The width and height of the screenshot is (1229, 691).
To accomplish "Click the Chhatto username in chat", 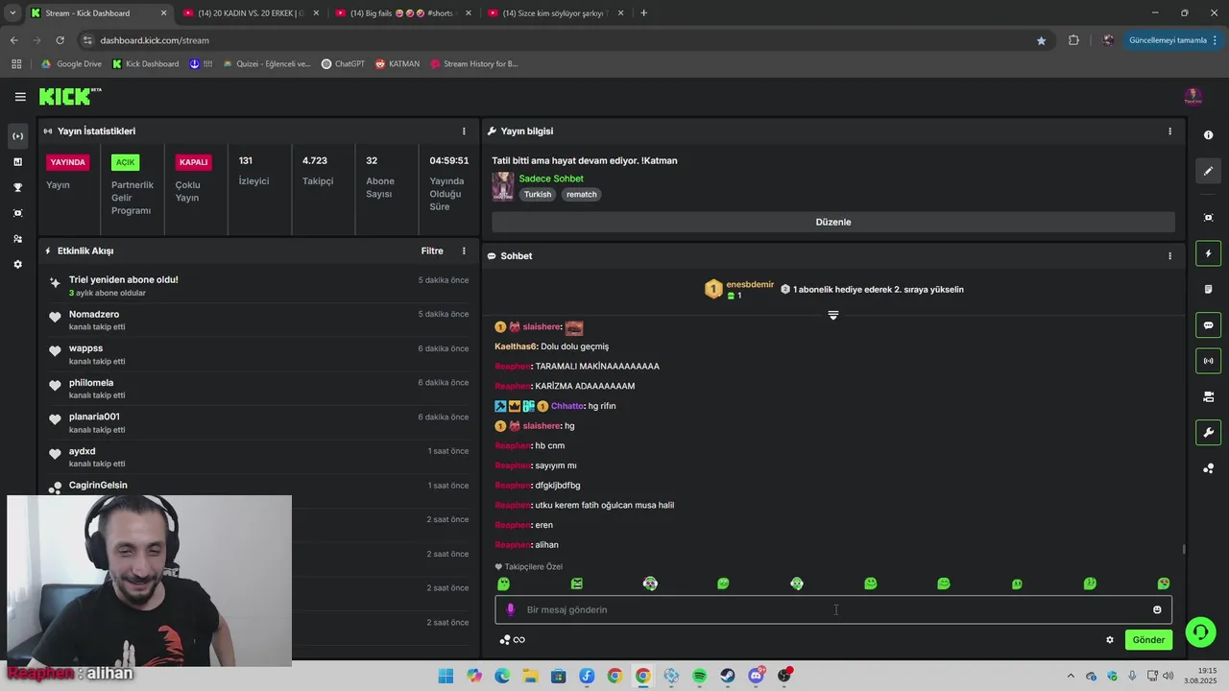I will click(x=566, y=406).
